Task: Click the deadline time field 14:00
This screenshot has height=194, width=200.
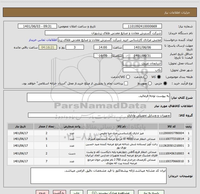Action: (x=103, y=47)
